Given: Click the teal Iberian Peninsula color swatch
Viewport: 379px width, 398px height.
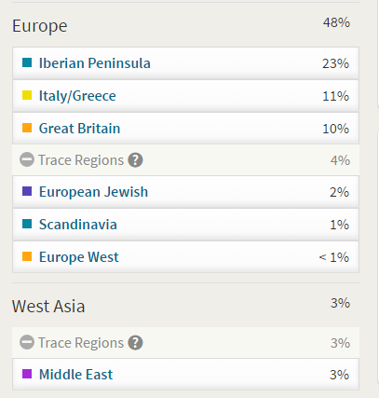Looking at the screenshot, I should (x=27, y=62).
